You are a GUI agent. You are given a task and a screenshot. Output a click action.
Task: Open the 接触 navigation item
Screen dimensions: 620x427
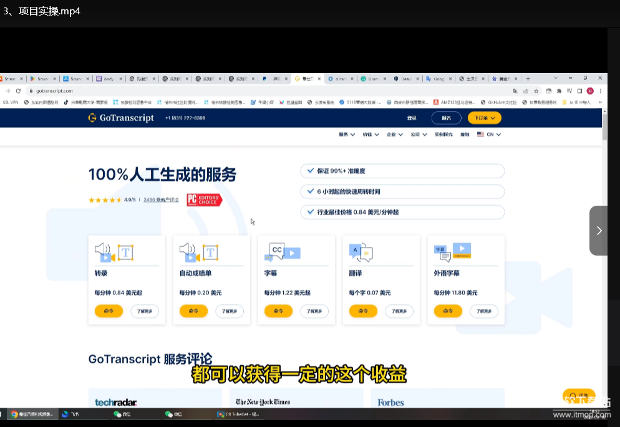[465, 134]
